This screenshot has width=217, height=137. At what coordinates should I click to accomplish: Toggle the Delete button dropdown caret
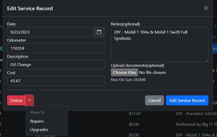point(29,100)
